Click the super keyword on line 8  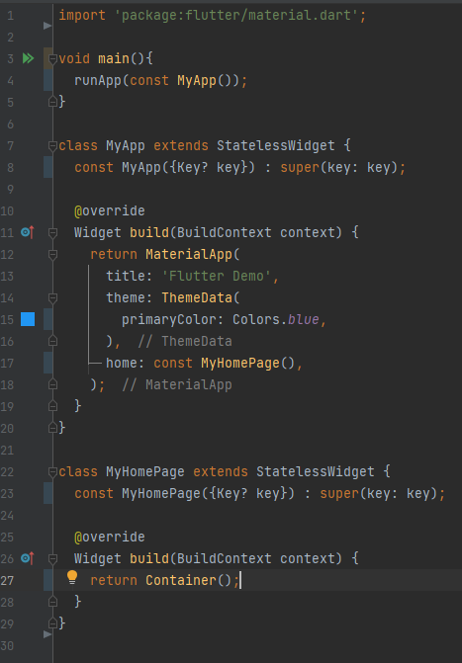300,167
